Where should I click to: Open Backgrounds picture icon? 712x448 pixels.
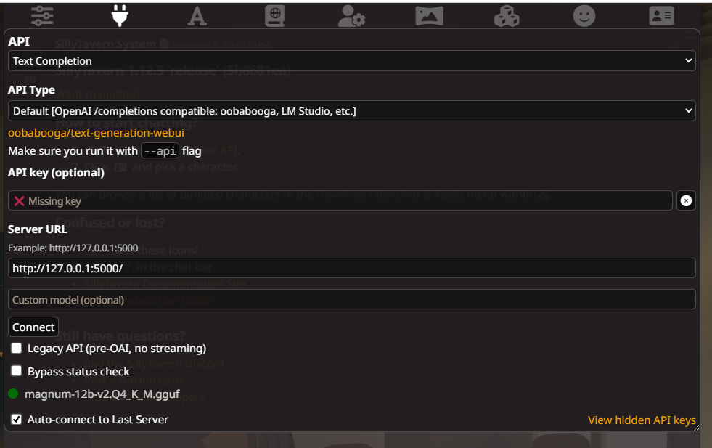point(429,16)
